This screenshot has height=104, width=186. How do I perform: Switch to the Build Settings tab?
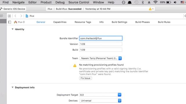119,22
